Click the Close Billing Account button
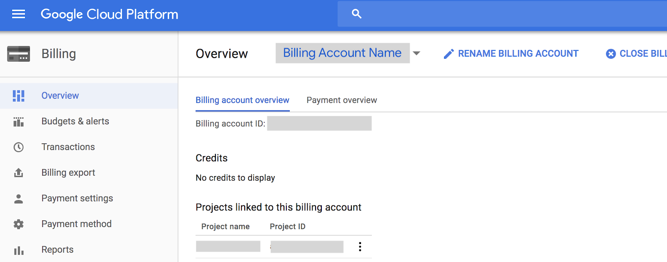This screenshot has height=262, width=667. click(637, 54)
